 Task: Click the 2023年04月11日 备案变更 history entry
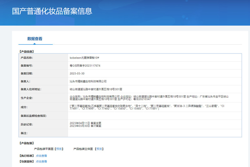click(86, 123)
